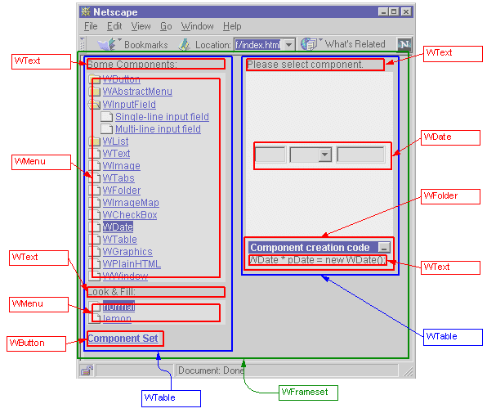Screen dimensions: 487x413
Task: Choose the lemon look option
Action: [117, 318]
